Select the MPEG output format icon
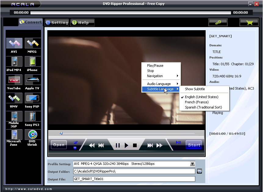Viewport: 263px width, 192px height. (x=33, y=43)
